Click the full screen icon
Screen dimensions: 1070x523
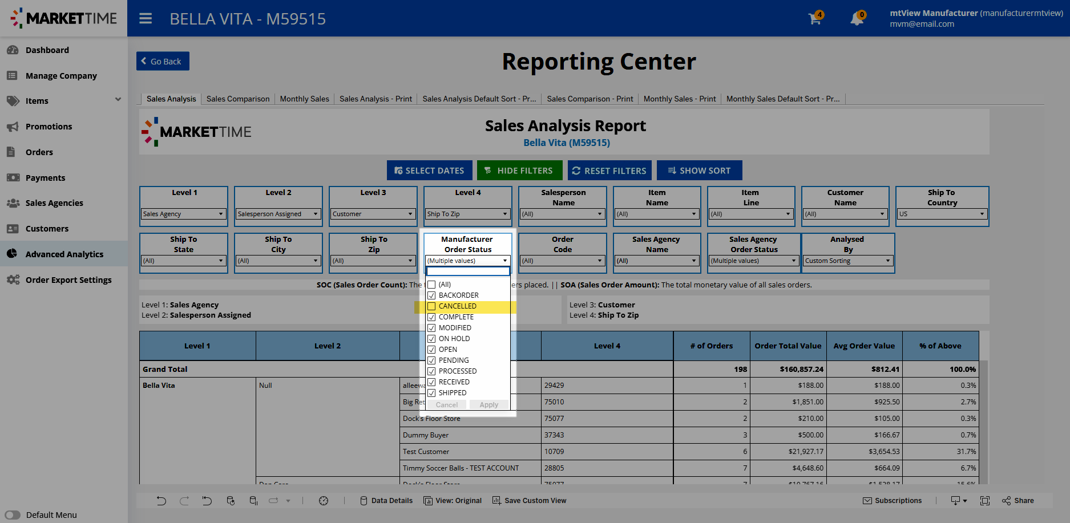[x=985, y=501]
